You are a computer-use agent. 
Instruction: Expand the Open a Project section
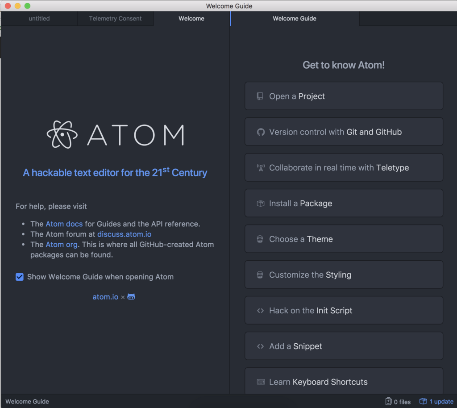[344, 96]
